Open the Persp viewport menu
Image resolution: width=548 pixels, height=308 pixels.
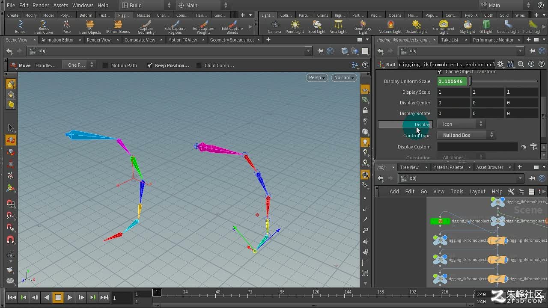pos(317,77)
